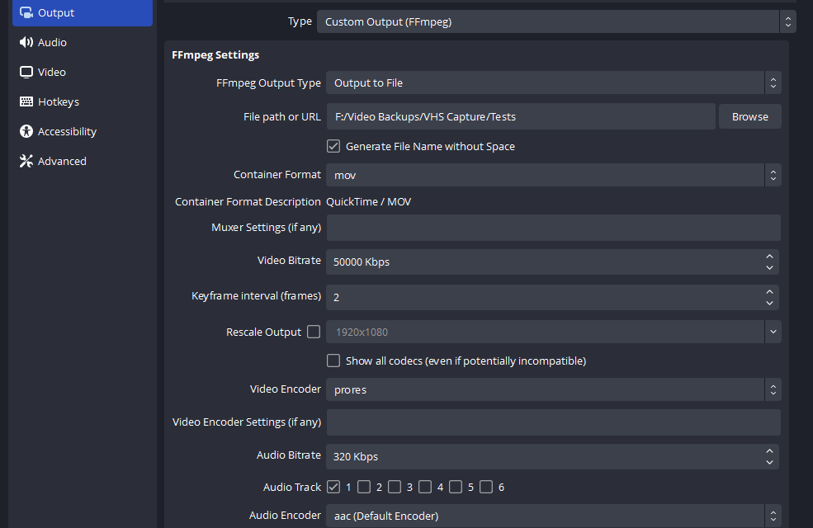
Task: Click the Accessibility person icon
Action: 26,132
